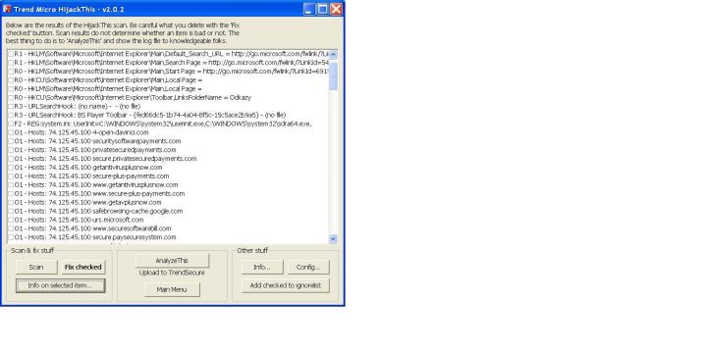Check the urs.microsoft.com Hosts entry box
707x353 pixels.
tap(11, 221)
